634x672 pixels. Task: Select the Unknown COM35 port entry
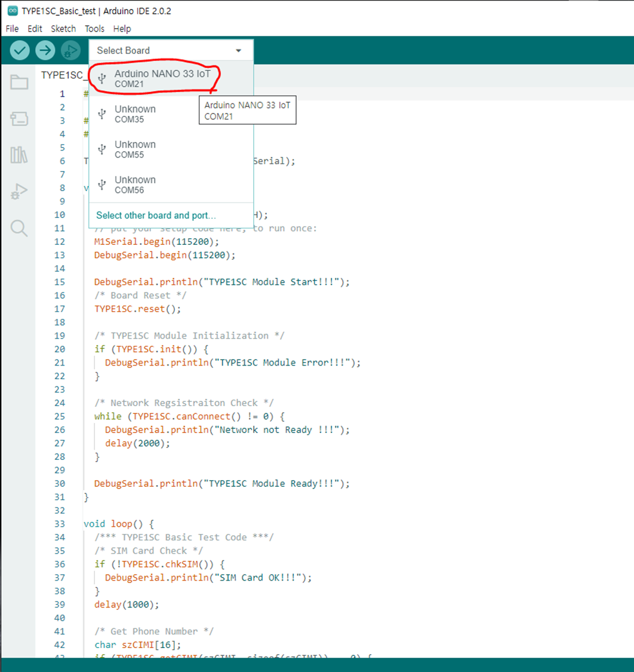pyautogui.click(x=171, y=114)
